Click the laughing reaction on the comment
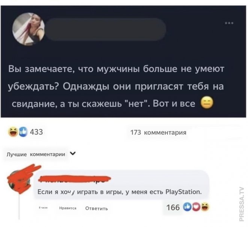The width and height of the screenshot is (248, 227). [x=204, y=207]
